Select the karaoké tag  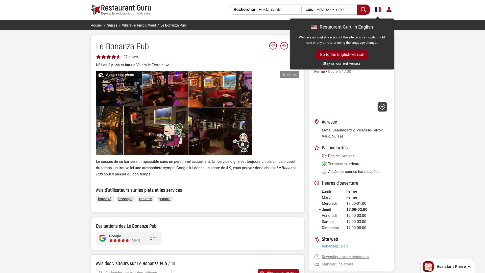click(x=105, y=199)
